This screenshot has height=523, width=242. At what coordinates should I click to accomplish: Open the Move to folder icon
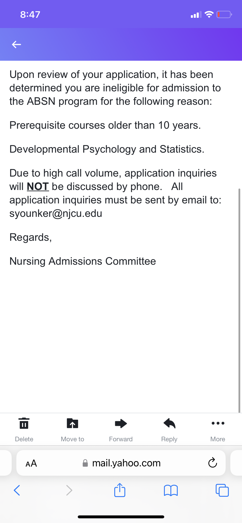pyautogui.click(x=72, y=423)
